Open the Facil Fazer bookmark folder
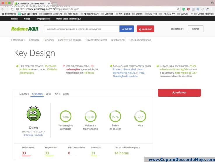The width and height of the screenshot is (215, 162). pyautogui.click(x=71, y=14)
